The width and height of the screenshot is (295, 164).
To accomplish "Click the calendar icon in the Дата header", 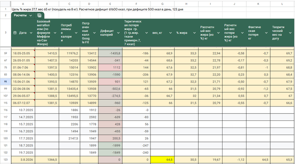I will point(15,33).
